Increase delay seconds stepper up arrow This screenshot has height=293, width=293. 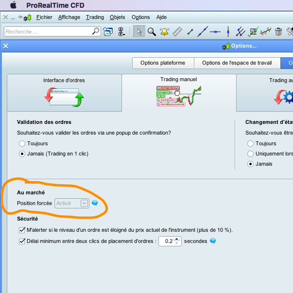pos(177,239)
